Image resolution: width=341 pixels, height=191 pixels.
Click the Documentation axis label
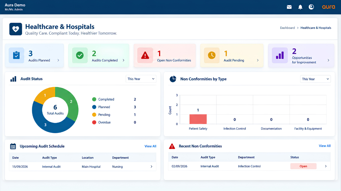[x=271, y=129]
